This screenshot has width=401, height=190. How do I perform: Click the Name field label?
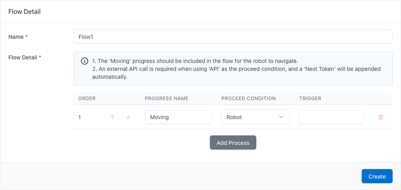pyautogui.click(x=16, y=37)
